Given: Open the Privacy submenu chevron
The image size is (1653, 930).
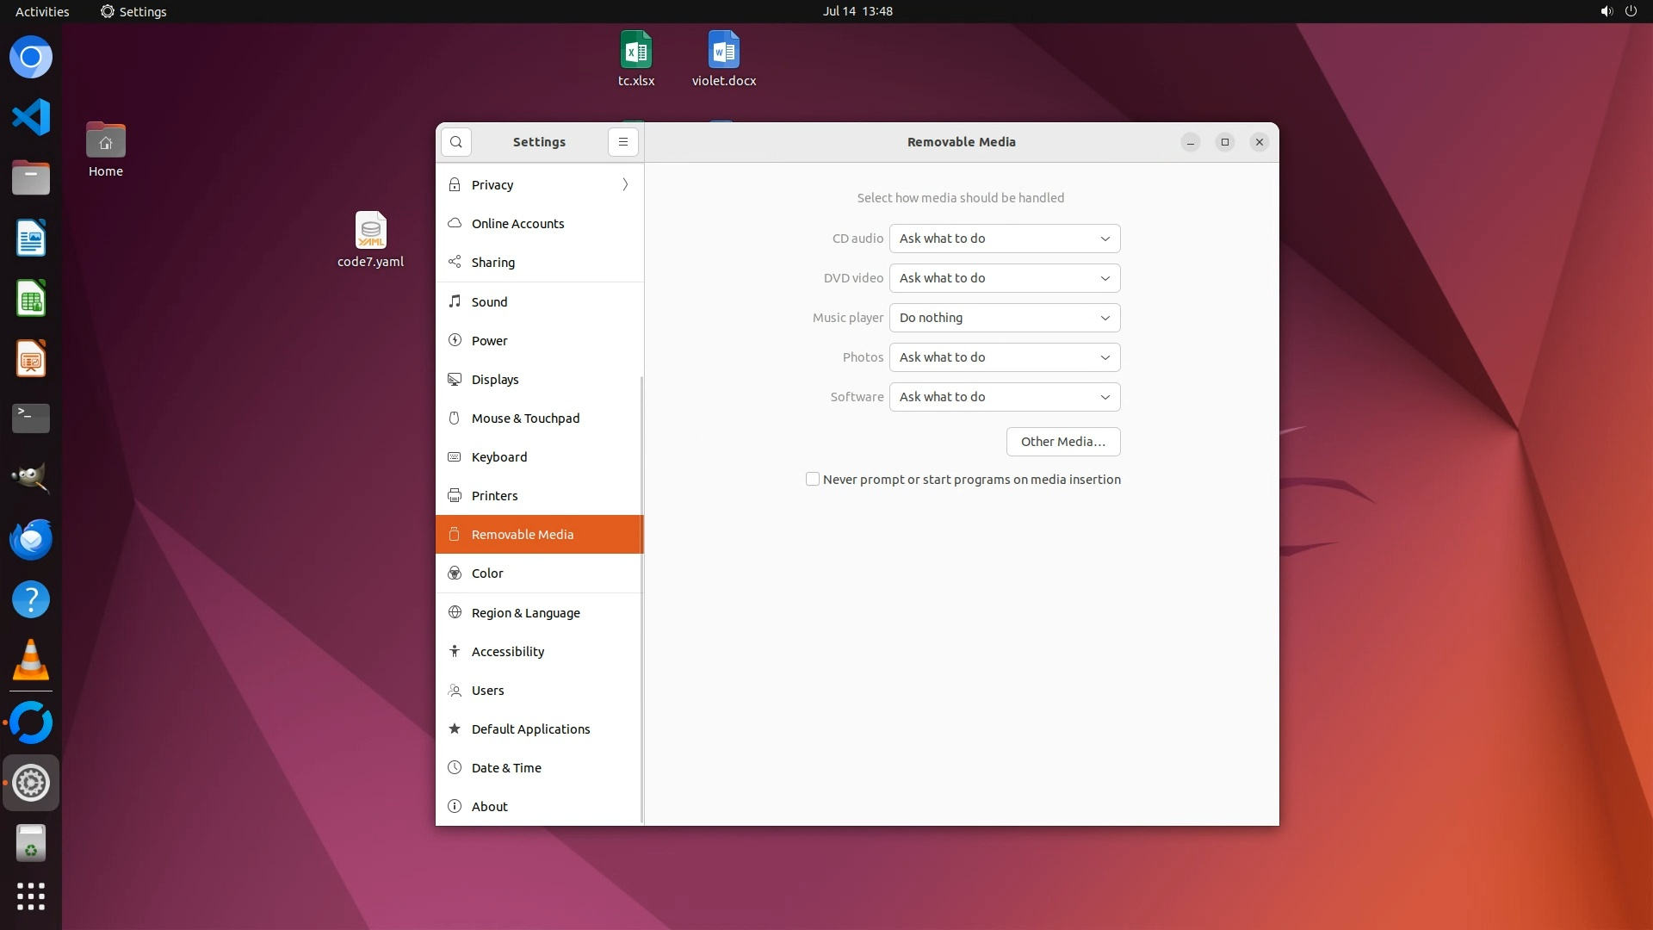Looking at the screenshot, I should [625, 185].
